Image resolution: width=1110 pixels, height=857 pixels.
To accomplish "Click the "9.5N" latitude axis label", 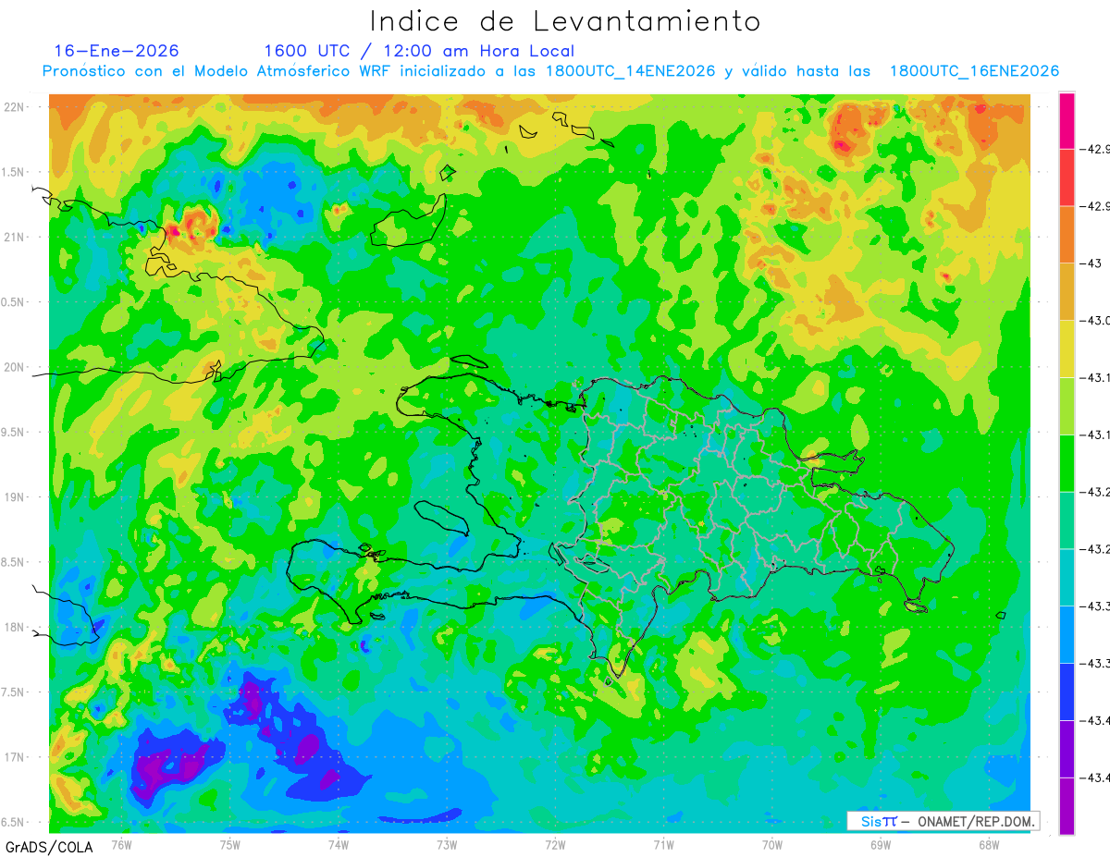I will coord(14,432).
